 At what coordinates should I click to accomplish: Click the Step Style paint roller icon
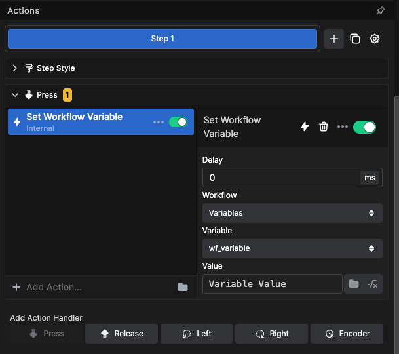(29, 68)
